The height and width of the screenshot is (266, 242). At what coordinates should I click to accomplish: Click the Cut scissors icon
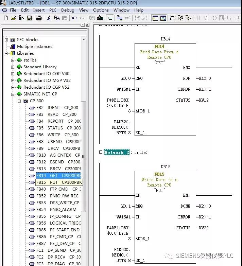tap(49, 18)
